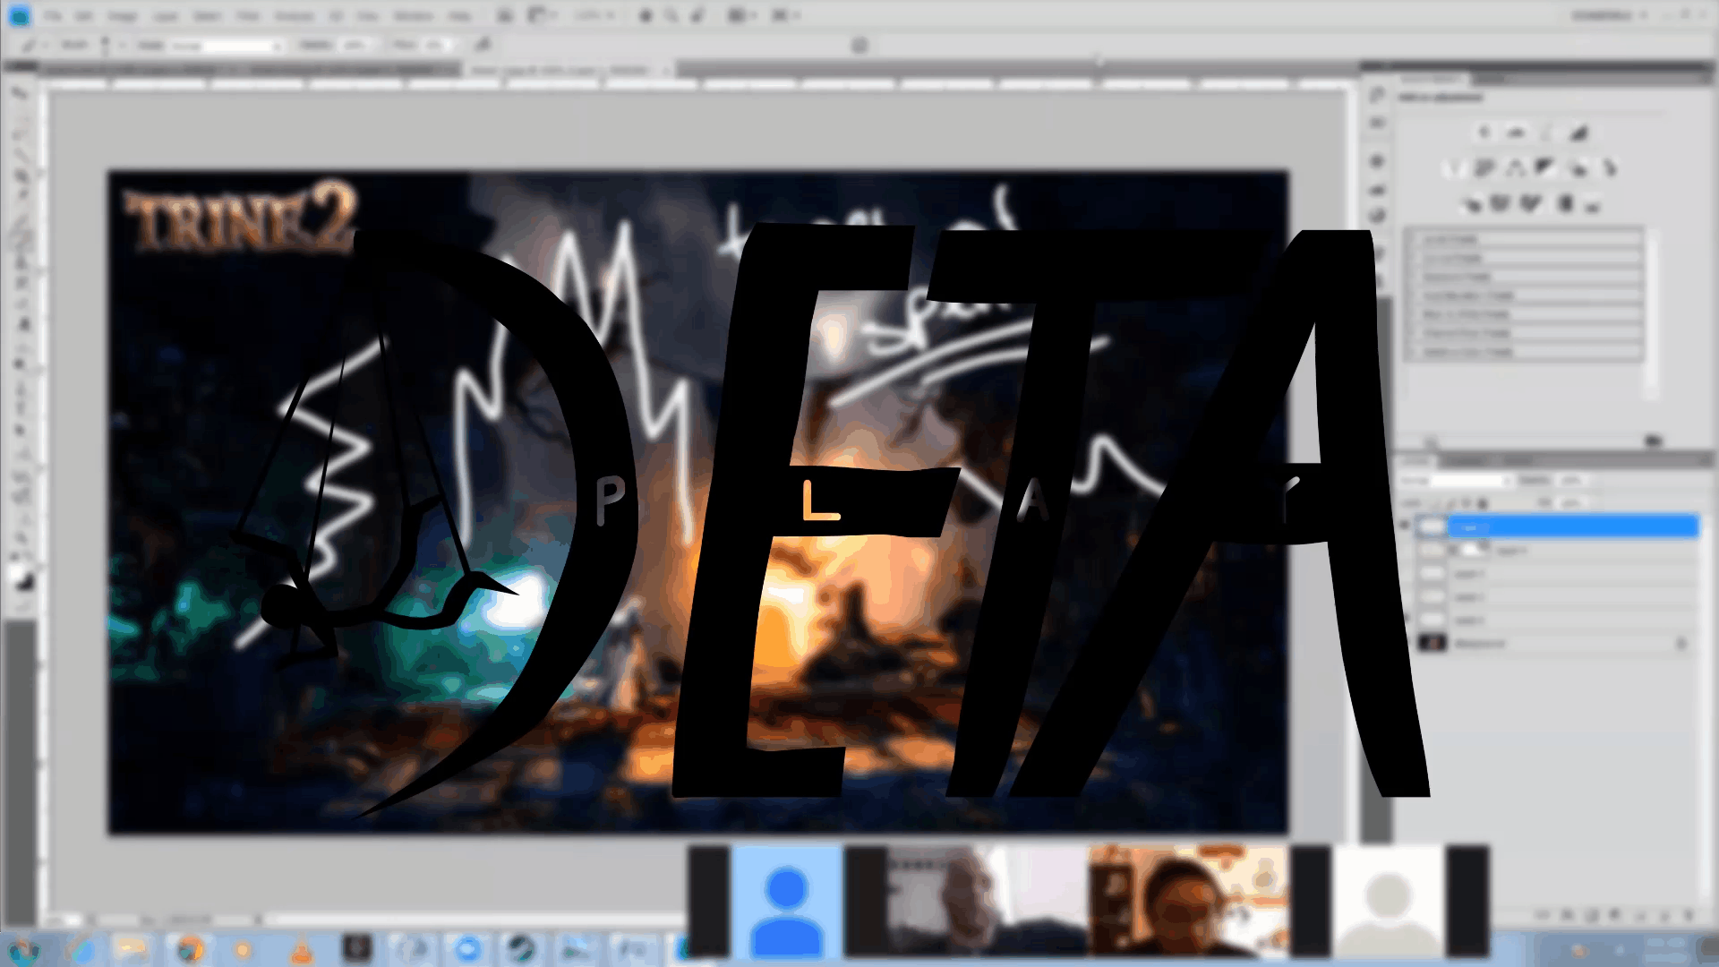This screenshot has height=967, width=1719.
Task: Add a Brightness/Contrast adjustment layer
Action: [1484, 133]
